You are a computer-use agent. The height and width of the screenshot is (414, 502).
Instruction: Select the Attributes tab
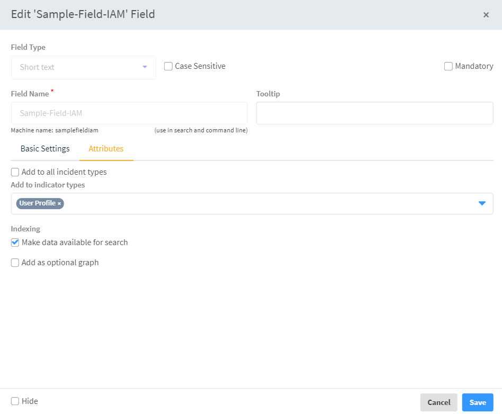(106, 148)
